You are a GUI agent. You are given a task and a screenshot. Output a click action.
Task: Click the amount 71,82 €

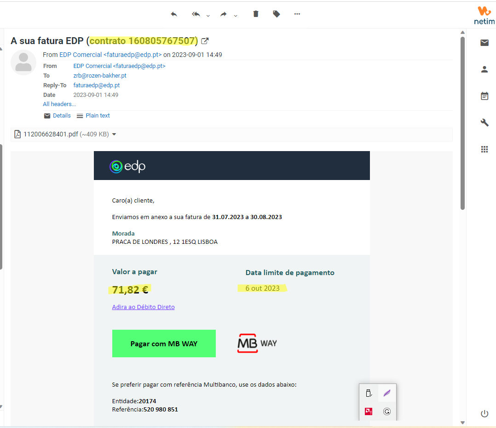(x=130, y=289)
